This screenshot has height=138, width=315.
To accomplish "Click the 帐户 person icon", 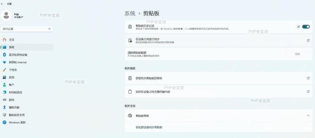I will (5, 85).
